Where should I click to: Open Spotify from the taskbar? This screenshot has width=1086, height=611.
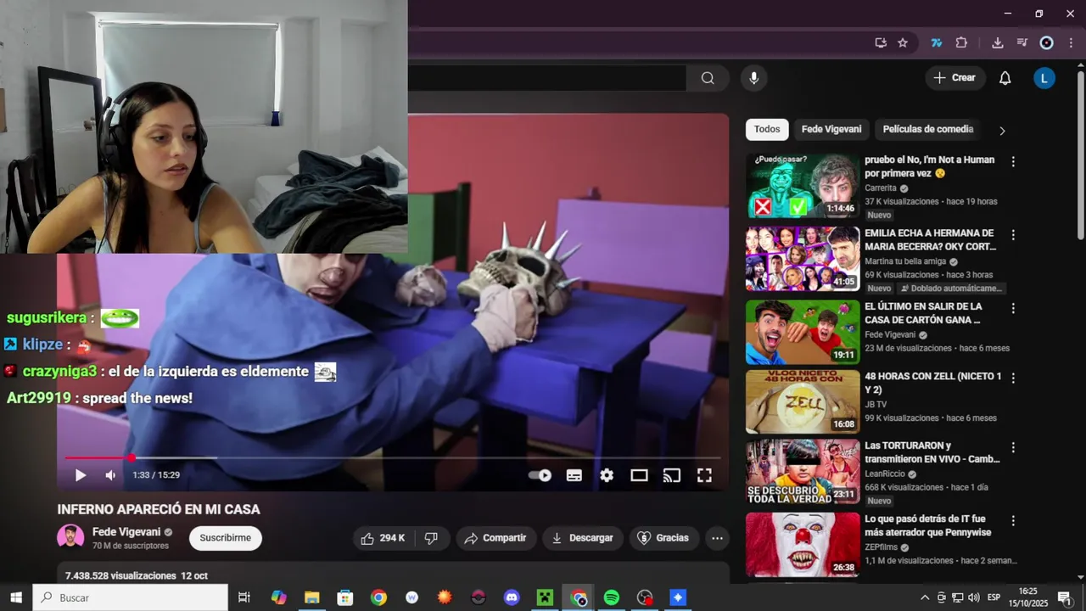click(x=611, y=597)
